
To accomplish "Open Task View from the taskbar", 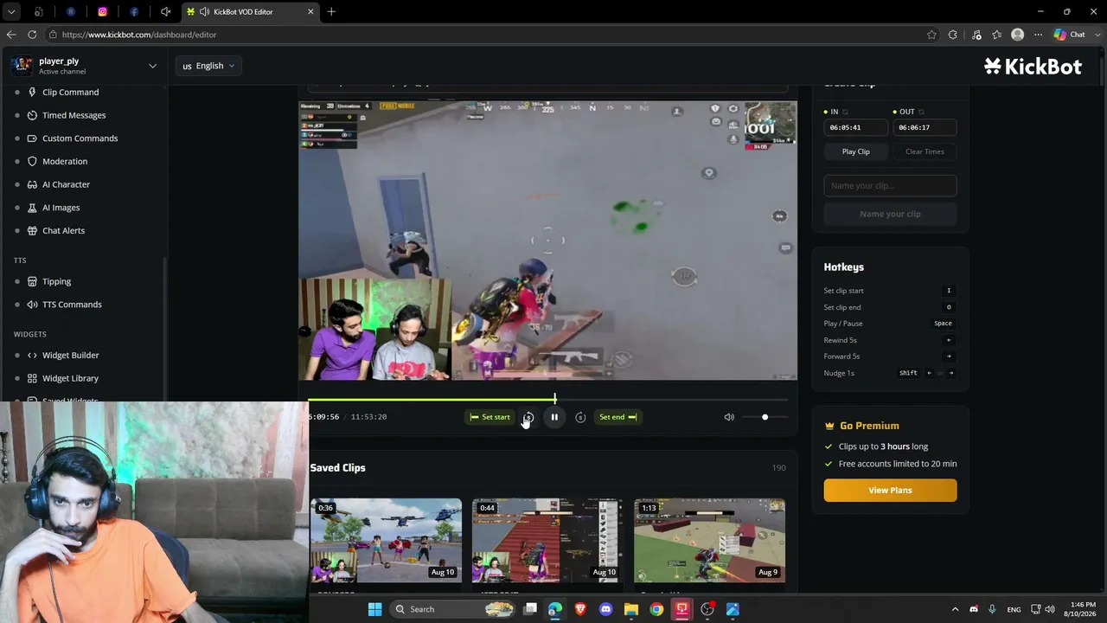I will tap(530, 609).
